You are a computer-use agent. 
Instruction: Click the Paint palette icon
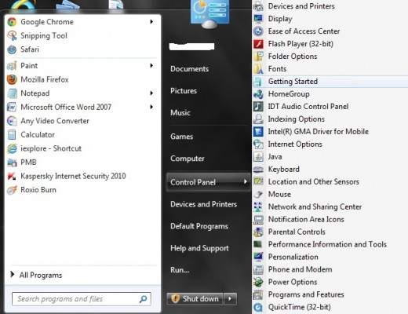[x=12, y=66]
